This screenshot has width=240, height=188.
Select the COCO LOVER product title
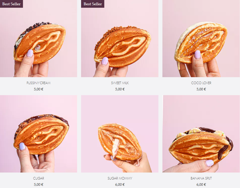[x=201, y=83]
